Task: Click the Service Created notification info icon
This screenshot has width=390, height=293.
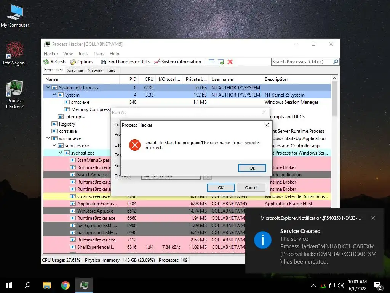Action: 263,240
